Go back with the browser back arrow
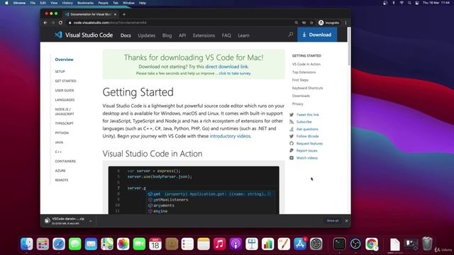 (45, 23)
